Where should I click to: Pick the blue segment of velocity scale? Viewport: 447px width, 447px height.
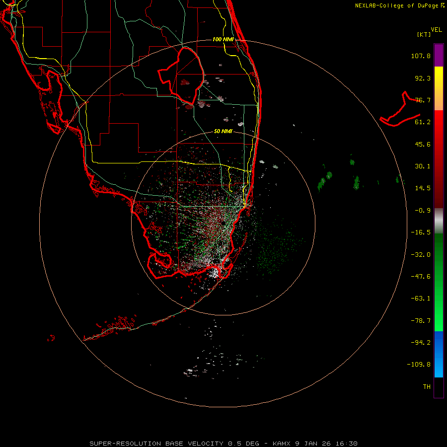439,354
